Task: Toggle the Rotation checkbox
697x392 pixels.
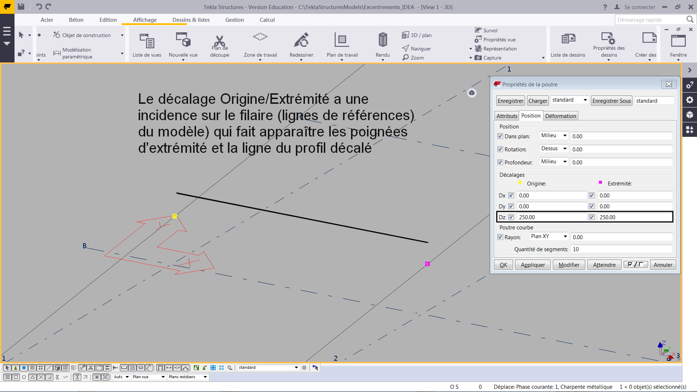Action: coord(500,150)
